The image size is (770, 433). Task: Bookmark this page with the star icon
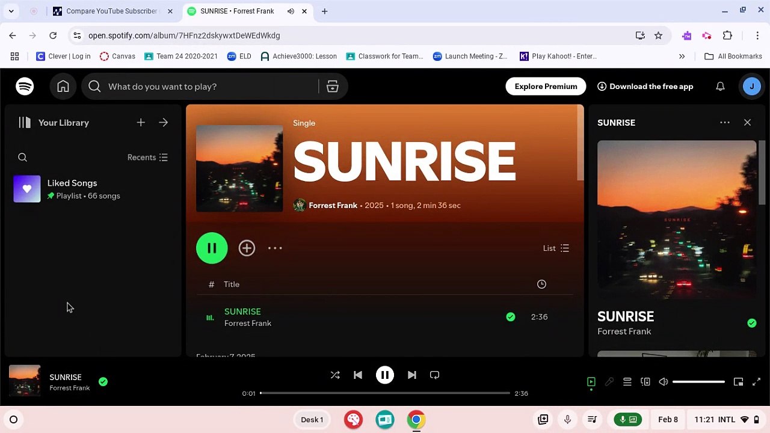658,35
